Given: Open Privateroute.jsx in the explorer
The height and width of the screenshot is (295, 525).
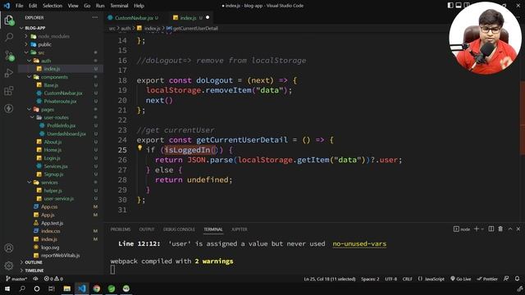Looking at the screenshot, I should [x=60, y=101].
